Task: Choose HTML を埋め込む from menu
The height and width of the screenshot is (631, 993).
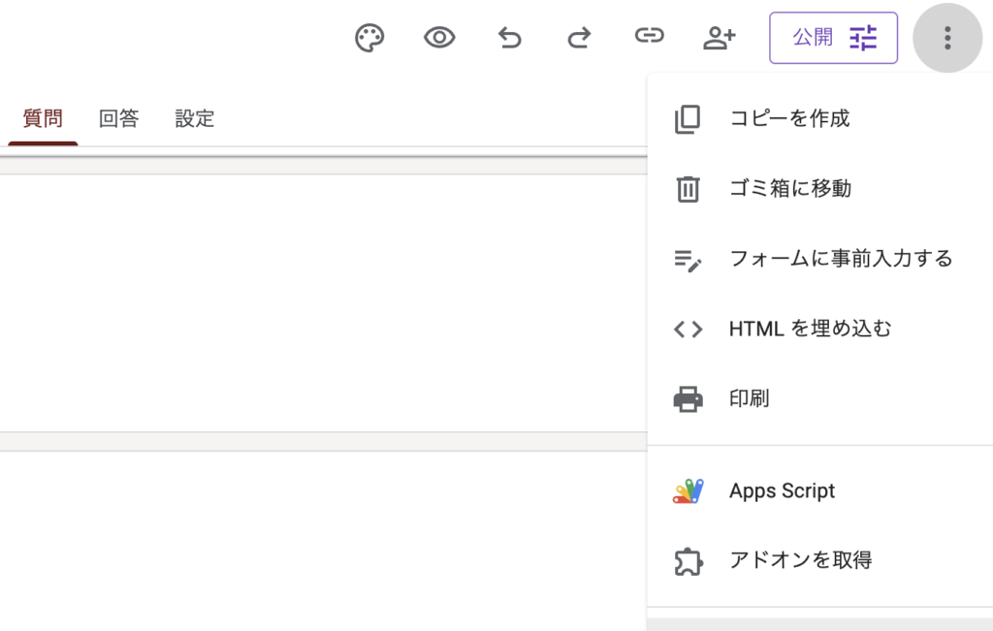Action: tap(810, 329)
